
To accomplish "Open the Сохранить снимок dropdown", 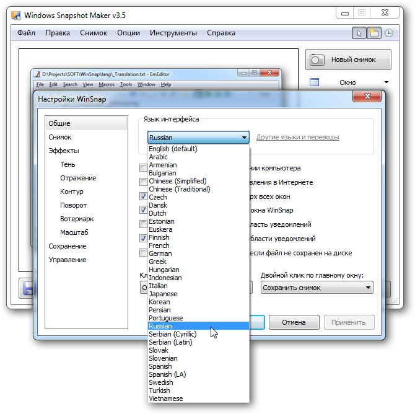I will coord(317,288).
